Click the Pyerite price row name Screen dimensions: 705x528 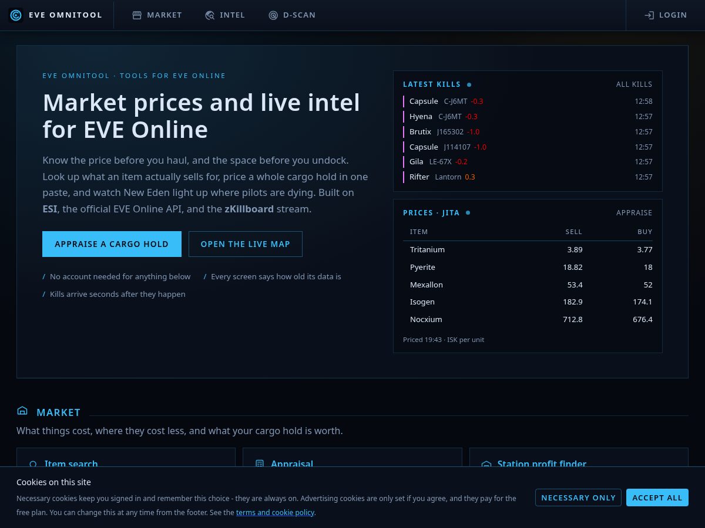[x=422, y=268]
